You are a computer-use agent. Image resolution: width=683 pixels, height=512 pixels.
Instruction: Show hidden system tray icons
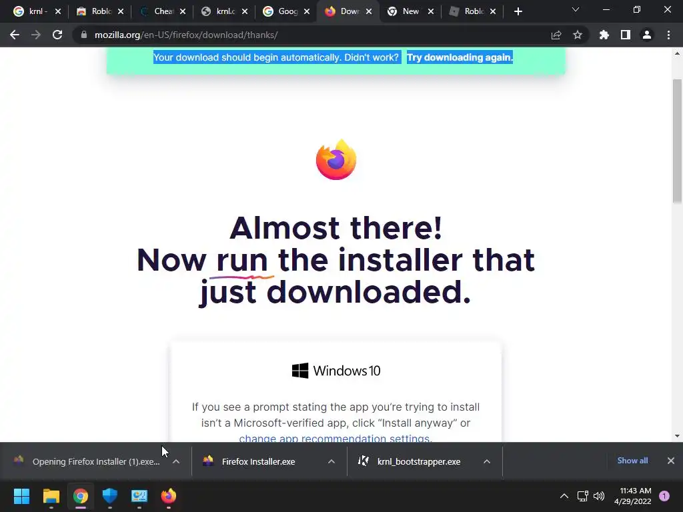pos(564,496)
